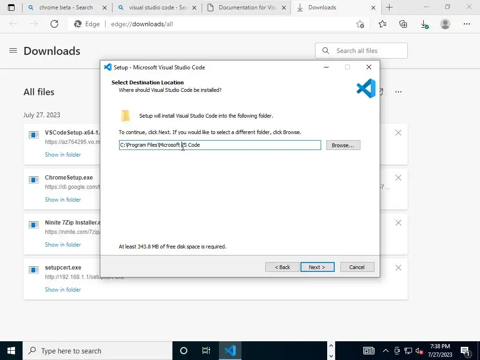Cancel the Visual Studio Code setup

pyautogui.click(x=357, y=267)
